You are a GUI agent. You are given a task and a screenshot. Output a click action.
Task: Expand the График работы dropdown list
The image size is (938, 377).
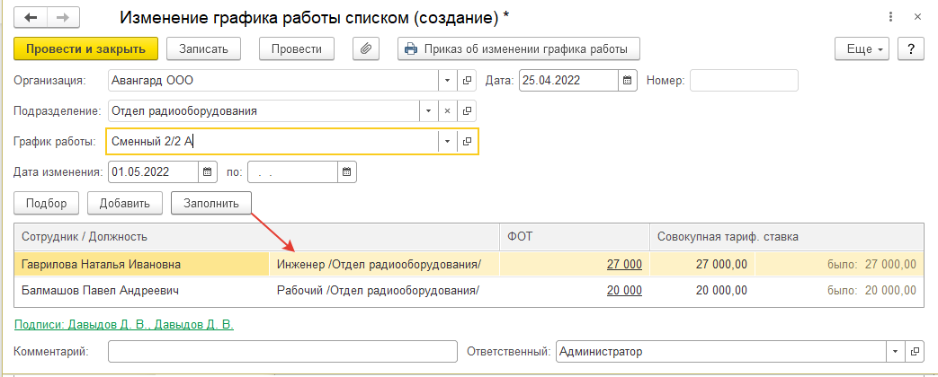pos(448,142)
